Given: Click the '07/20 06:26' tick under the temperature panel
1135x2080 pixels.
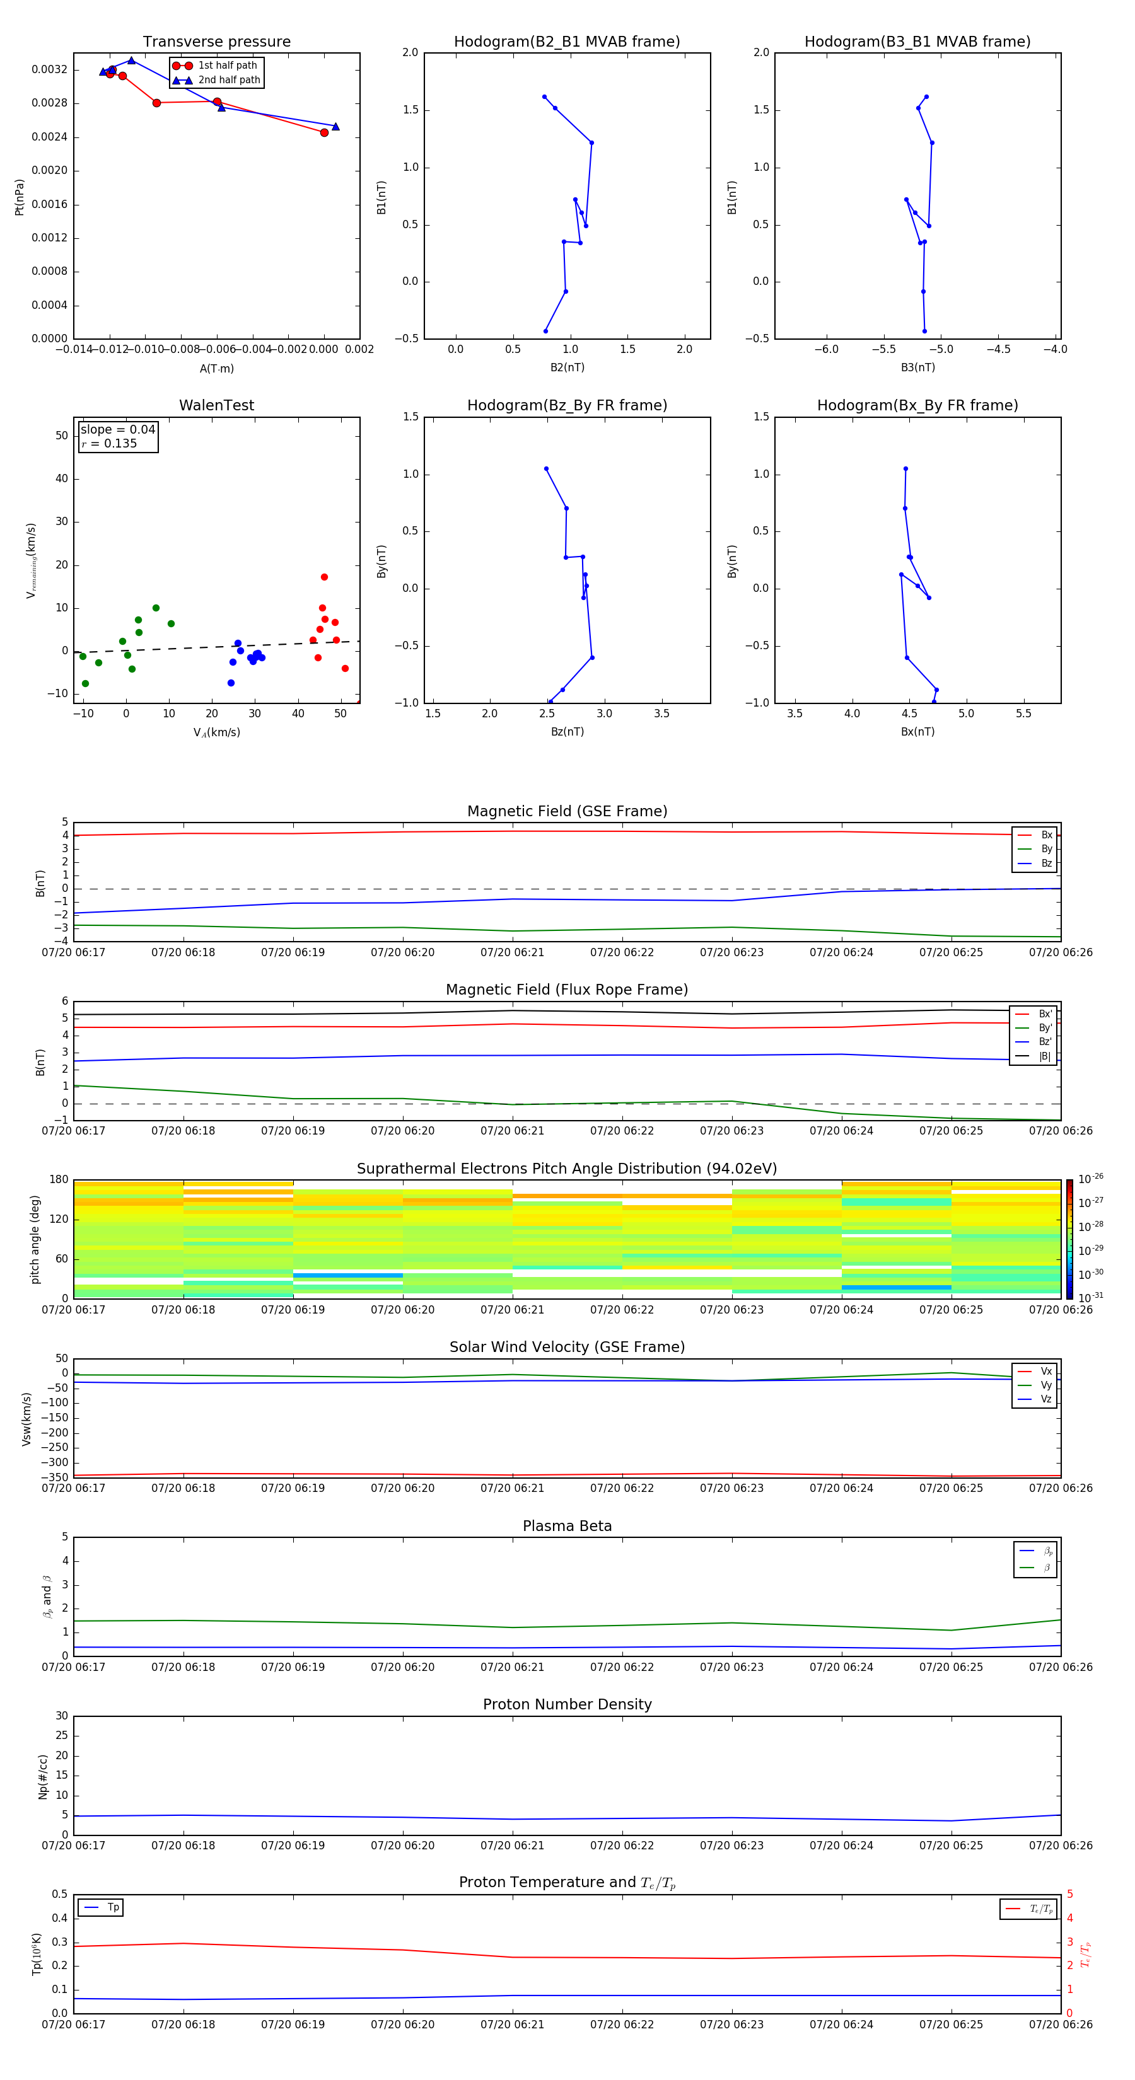Looking at the screenshot, I should 1061,2025.
